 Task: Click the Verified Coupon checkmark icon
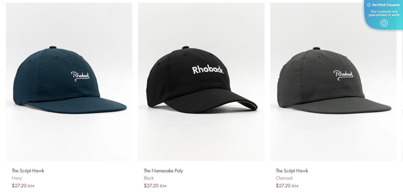[x=369, y=5]
